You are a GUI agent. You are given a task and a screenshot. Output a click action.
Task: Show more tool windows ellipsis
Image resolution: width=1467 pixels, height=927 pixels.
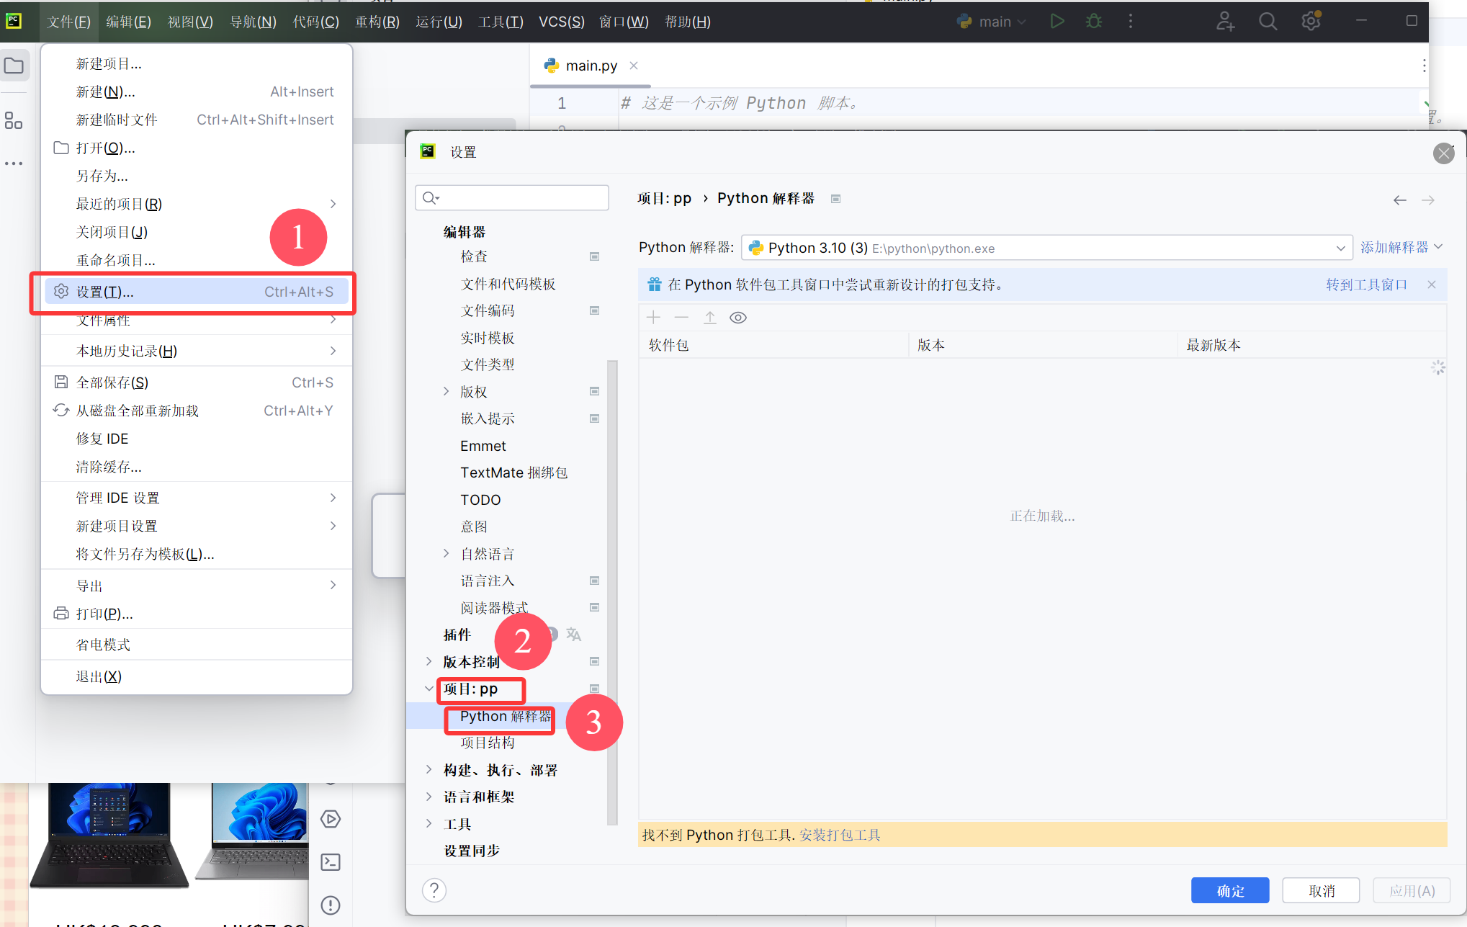[14, 164]
